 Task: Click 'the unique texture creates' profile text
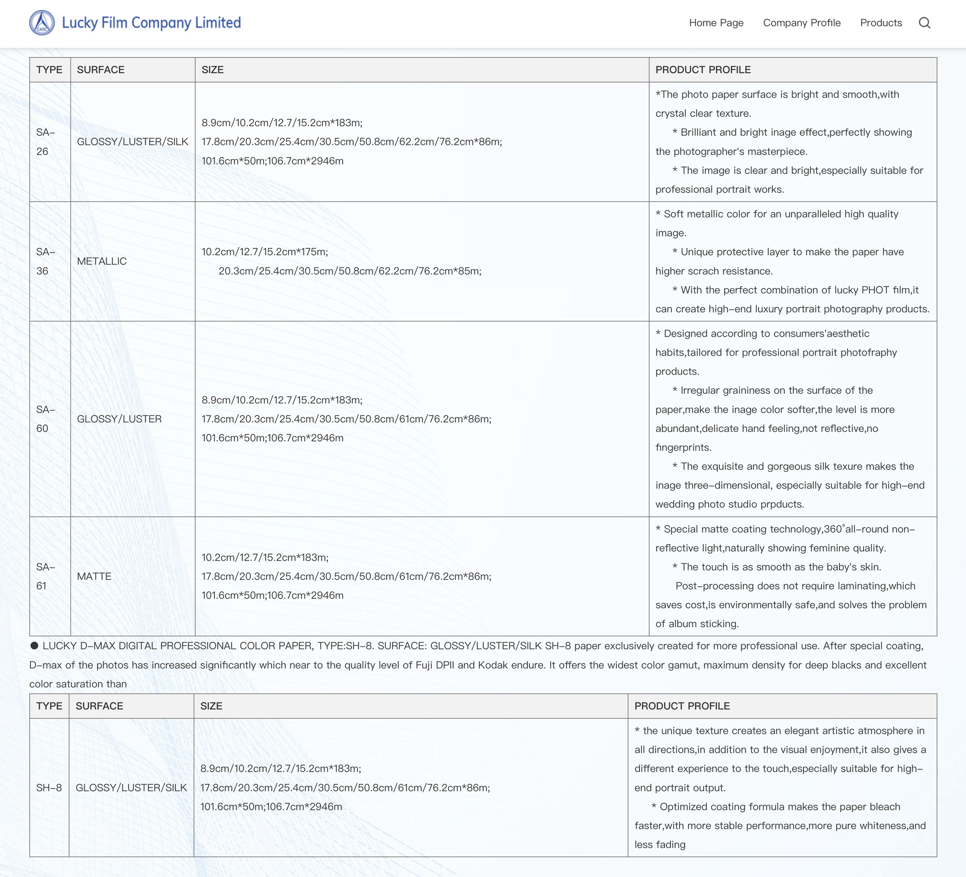pos(780,759)
